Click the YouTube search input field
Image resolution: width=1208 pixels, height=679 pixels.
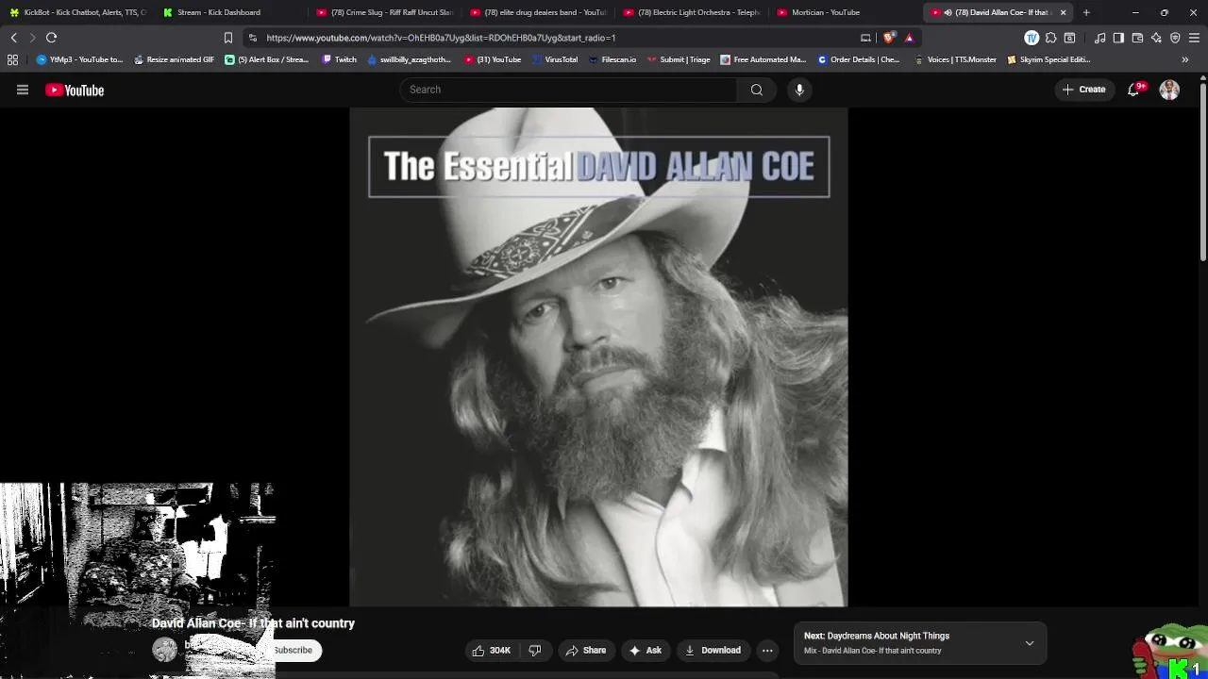click(x=568, y=90)
